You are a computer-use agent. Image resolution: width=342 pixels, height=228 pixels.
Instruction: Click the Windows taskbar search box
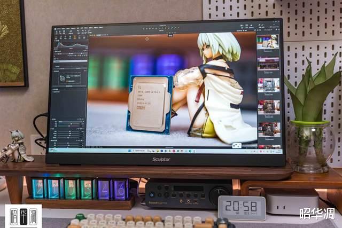tap(139, 151)
